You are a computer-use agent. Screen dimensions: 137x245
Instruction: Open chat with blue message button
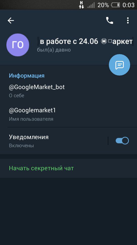[x=119, y=65]
